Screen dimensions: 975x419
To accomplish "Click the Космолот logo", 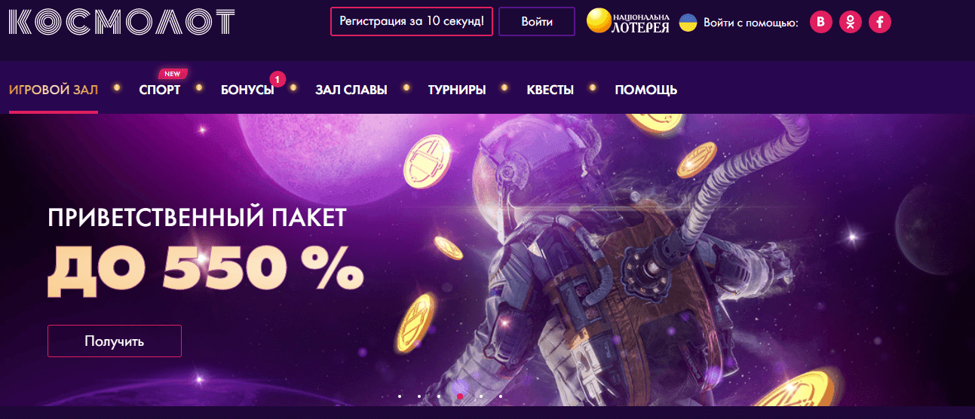I will [x=121, y=23].
